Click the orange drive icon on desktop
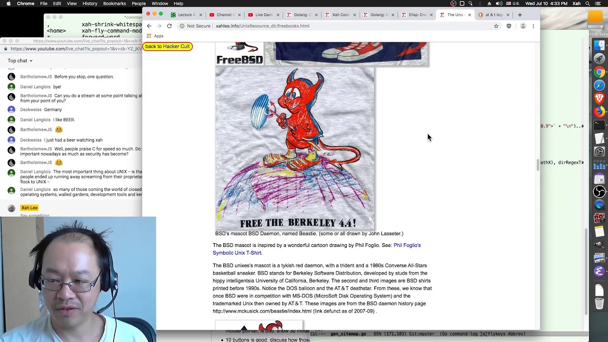This screenshot has width=608, height=342. pyautogui.click(x=595, y=18)
